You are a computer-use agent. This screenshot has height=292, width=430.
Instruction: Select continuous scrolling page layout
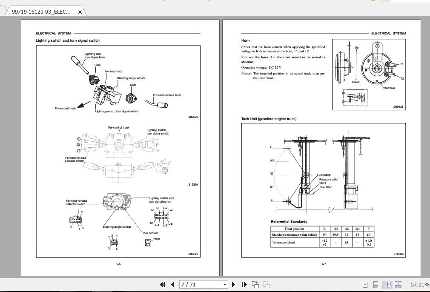pos(376,284)
